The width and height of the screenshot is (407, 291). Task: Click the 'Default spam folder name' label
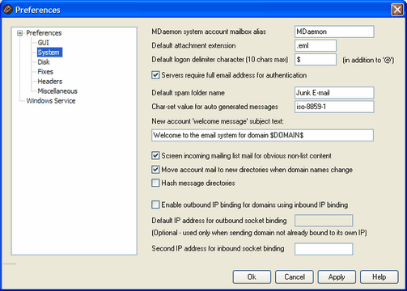point(189,93)
